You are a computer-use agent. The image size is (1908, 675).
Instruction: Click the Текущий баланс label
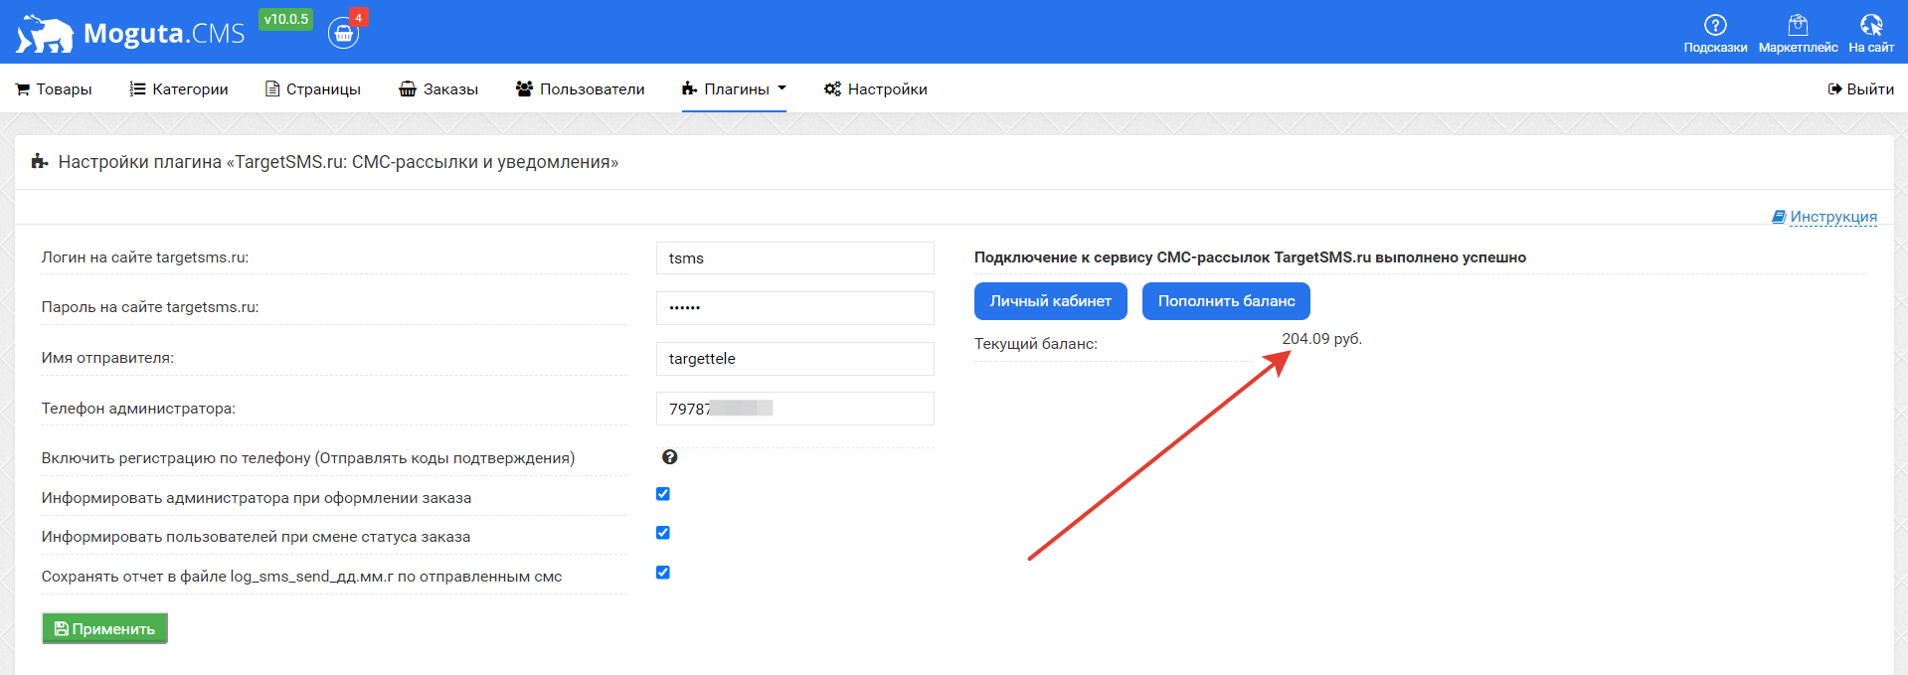point(1036,344)
